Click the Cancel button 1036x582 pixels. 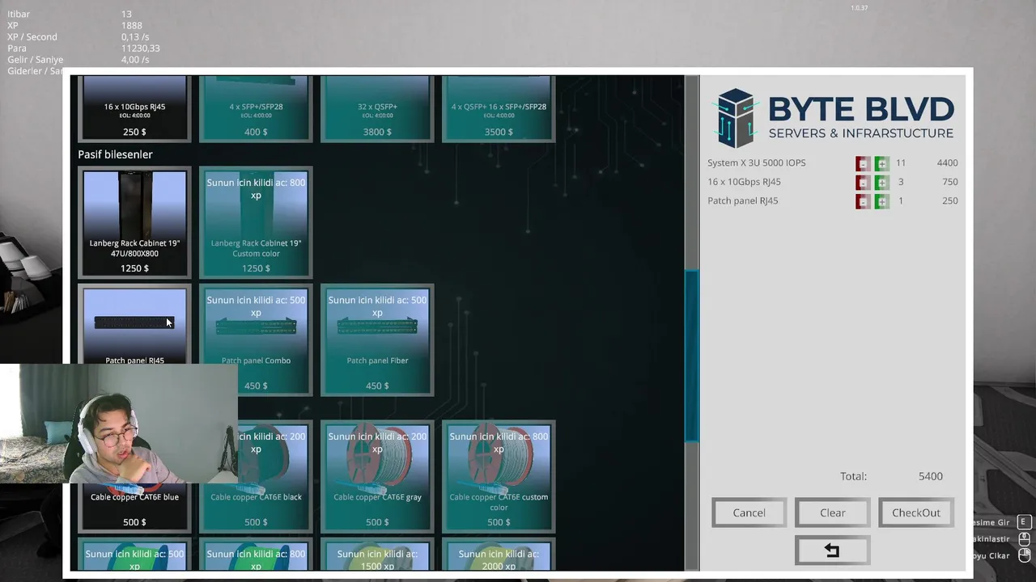[749, 512]
